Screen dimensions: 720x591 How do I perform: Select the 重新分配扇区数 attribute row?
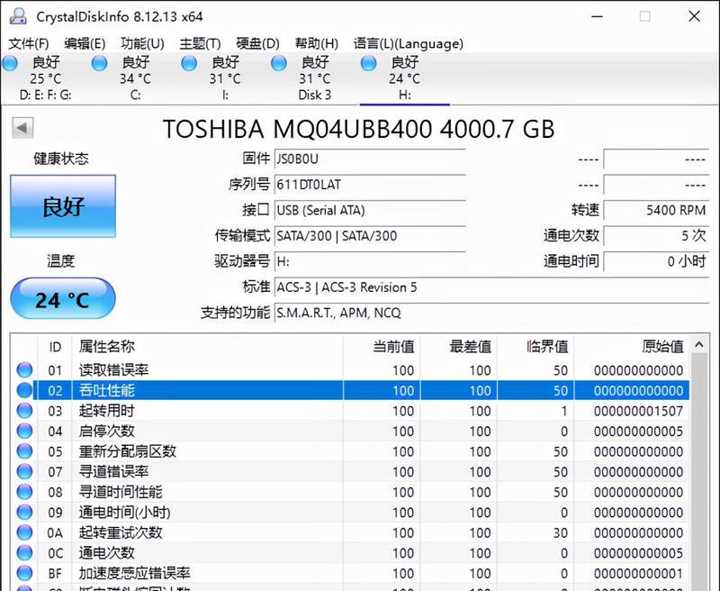tap(350, 451)
